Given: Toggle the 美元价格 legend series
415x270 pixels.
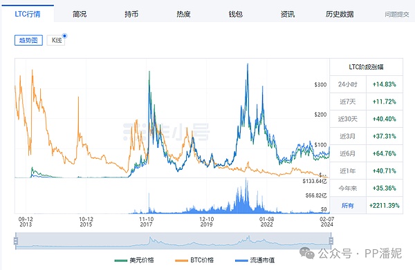Looking at the screenshot, I should coord(134,260).
